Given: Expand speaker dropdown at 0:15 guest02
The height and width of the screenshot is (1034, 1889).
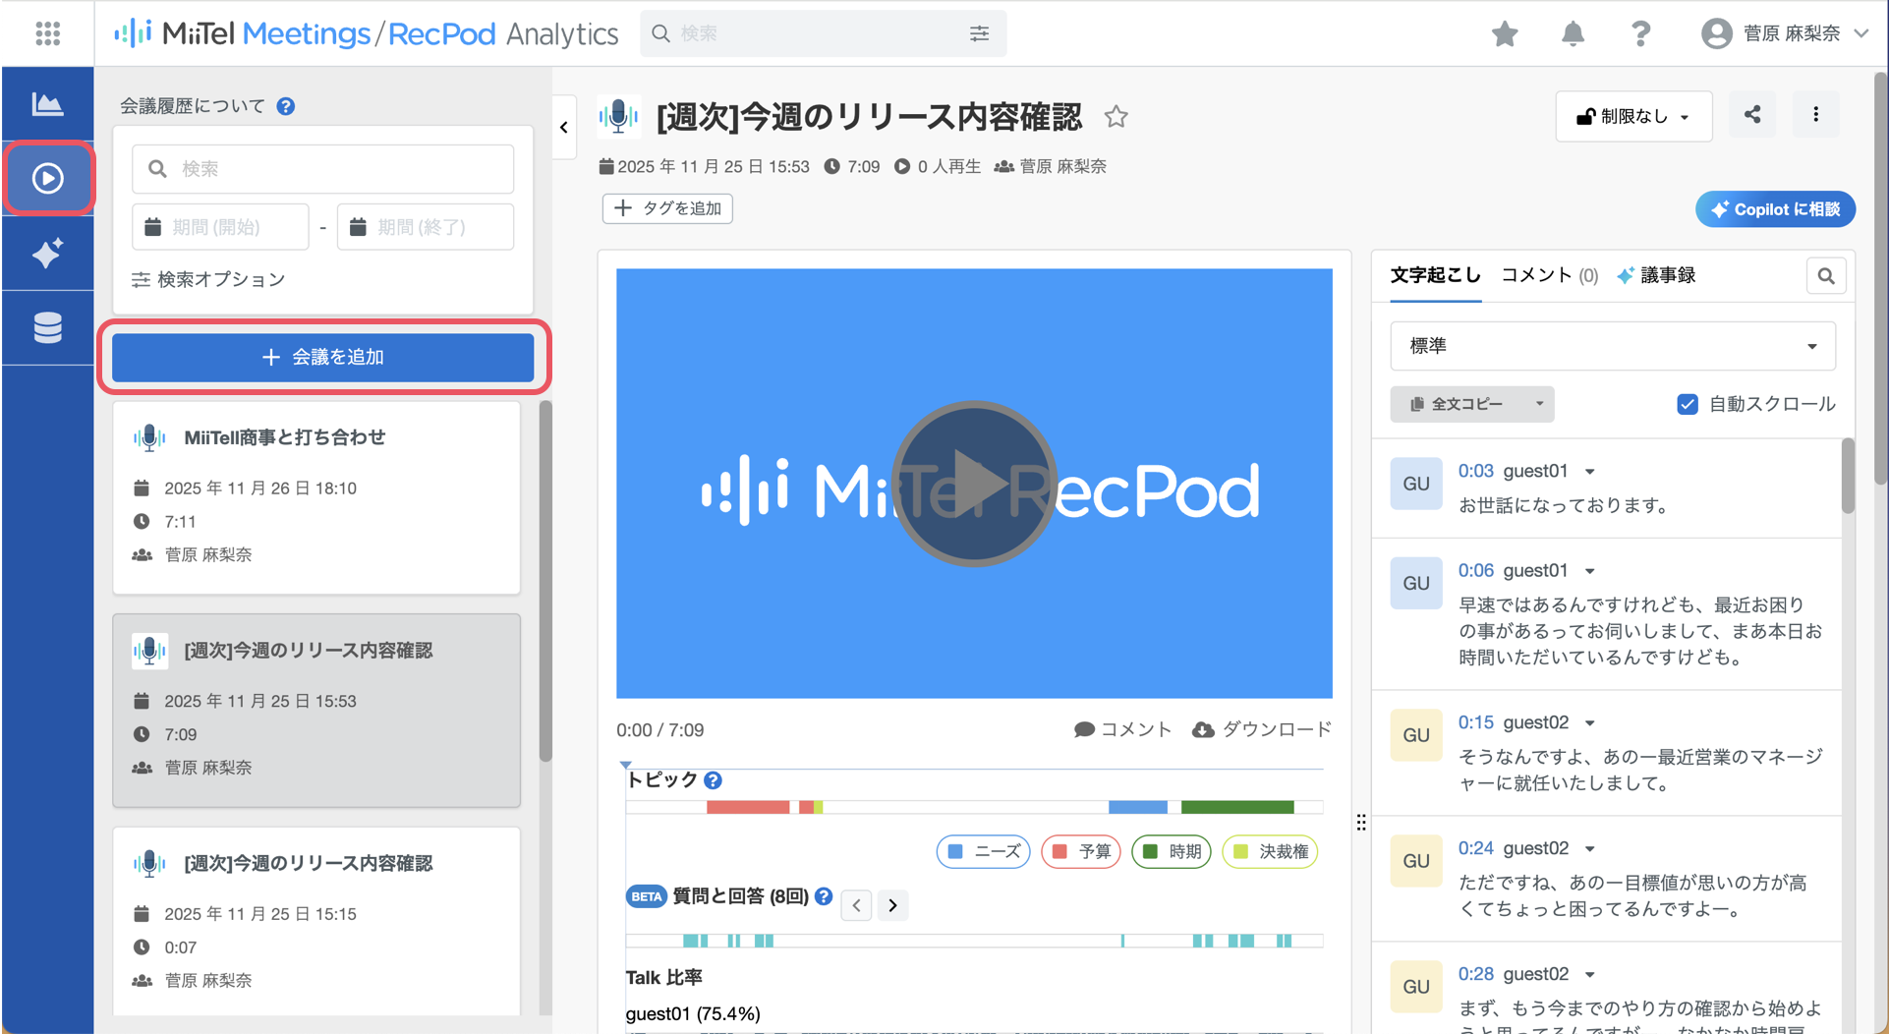Looking at the screenshot, I should pyautogui.click(x=1589, y=723).
